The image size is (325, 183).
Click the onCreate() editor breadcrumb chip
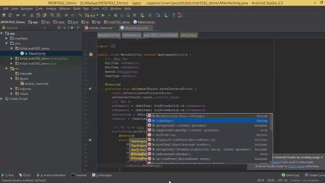[x=132, y=35]
